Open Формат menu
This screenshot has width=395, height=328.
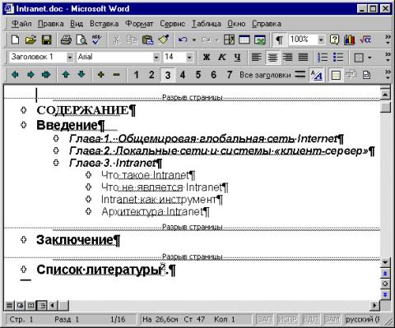tap(139, 24)
